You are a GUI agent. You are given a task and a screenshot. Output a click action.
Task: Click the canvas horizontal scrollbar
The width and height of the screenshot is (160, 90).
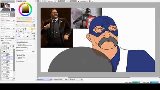pyautogui.click(x=99, y=77)
